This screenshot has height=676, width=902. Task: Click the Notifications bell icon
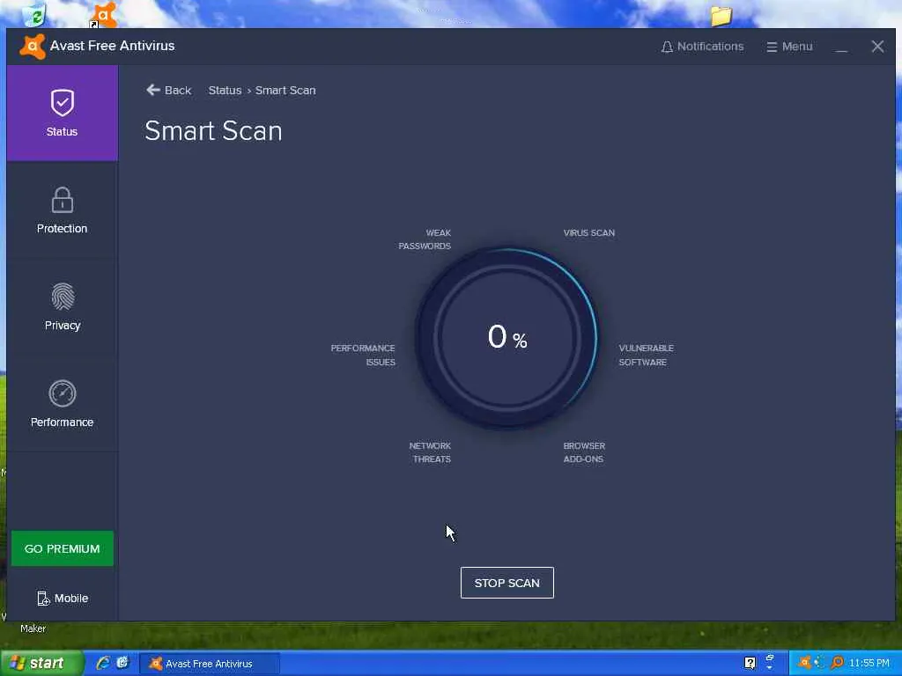click(667, 48)
